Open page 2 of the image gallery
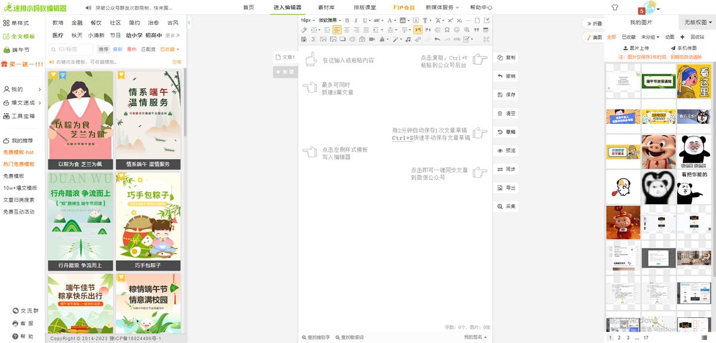This screenshot has height=343, width=716. (x=618, y=338)
